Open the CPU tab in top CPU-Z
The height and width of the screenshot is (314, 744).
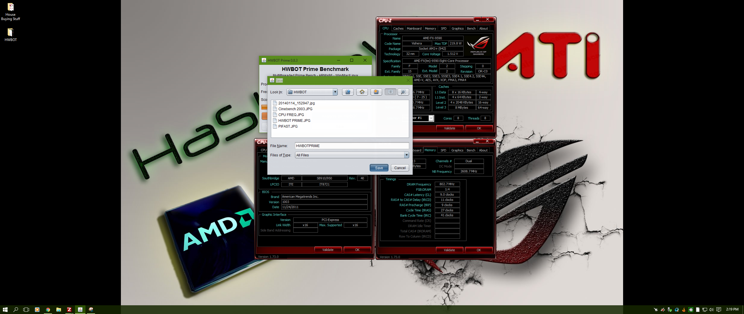(x=385, y=28)
